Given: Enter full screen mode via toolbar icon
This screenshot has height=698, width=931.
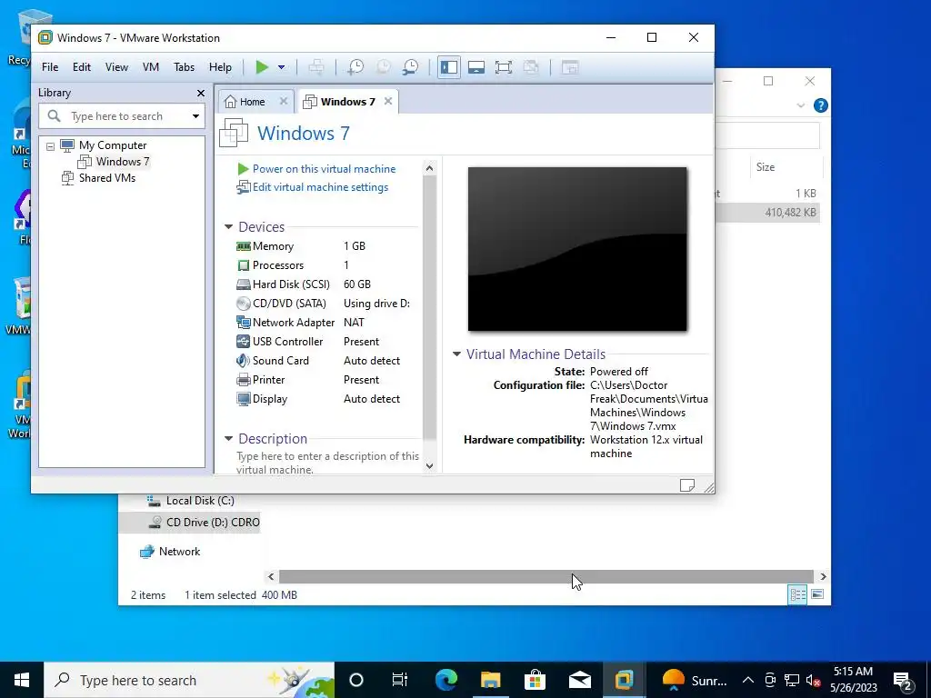Looking at the screenshot, I should tap(504, 67).
